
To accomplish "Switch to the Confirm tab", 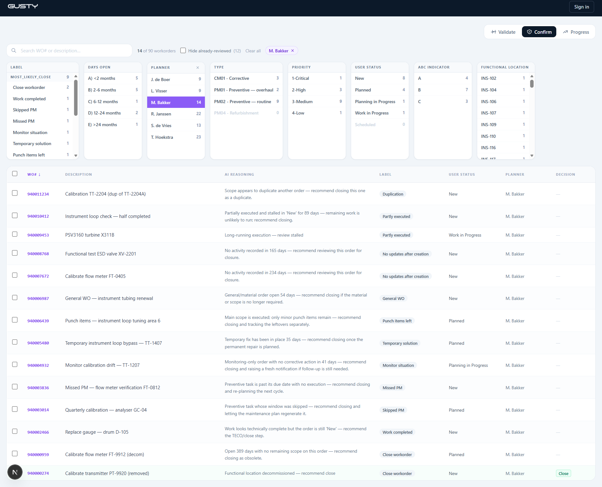I will point(539,32).
